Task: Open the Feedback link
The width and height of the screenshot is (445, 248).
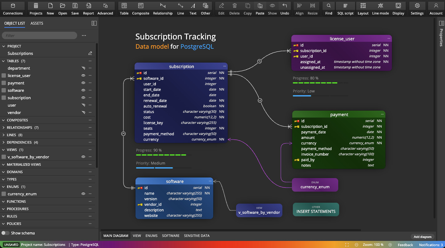Action: (x=405, y=245)
